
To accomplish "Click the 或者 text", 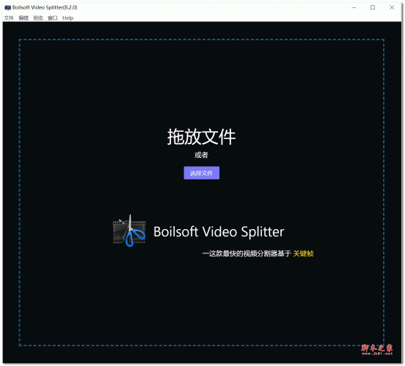I will [202, 155].
